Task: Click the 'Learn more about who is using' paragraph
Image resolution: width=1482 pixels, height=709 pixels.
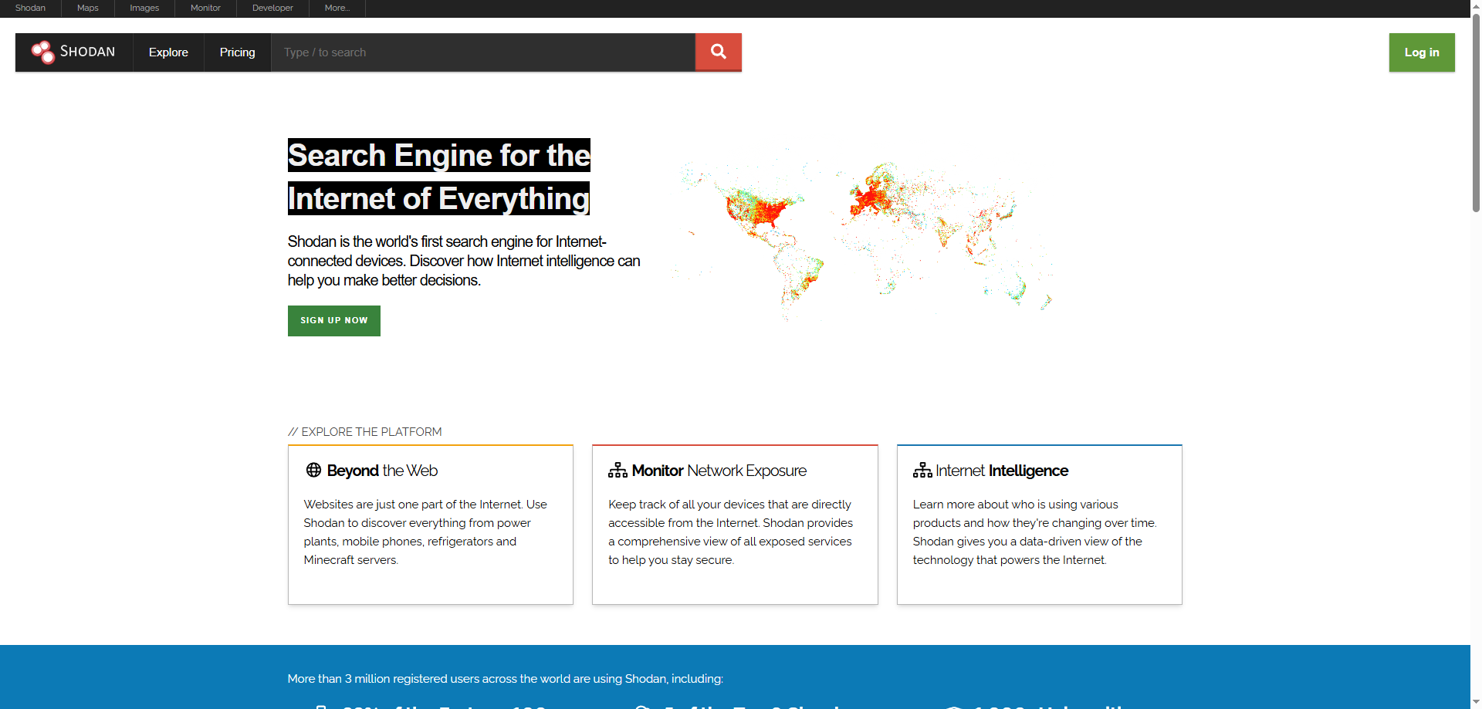Action: (x=1034, y=532)
